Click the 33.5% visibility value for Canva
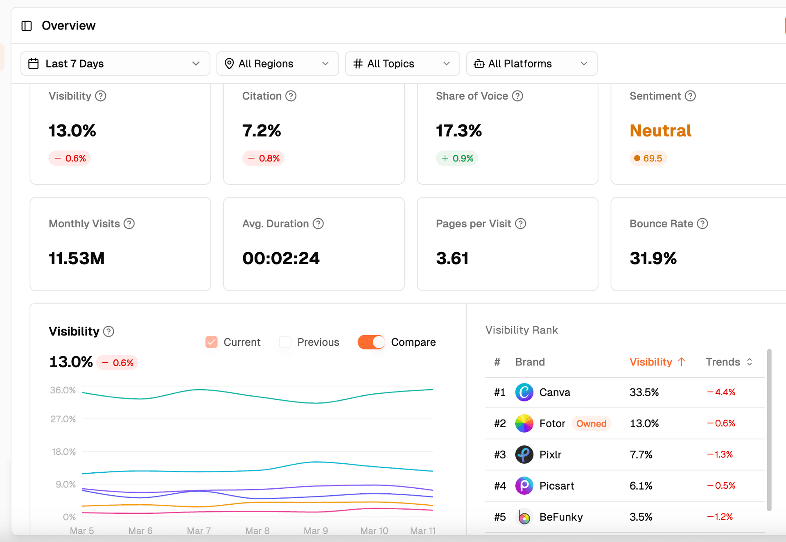This screenshot has height=542, width=786. pos(644,392)
